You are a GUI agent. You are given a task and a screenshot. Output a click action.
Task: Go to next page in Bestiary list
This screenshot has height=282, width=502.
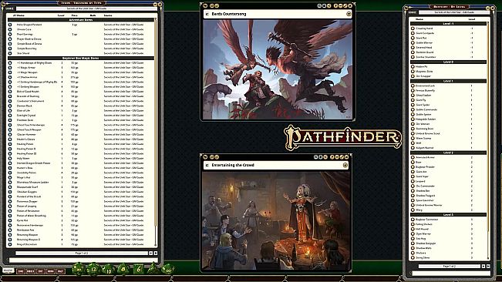tap(483, 266)
